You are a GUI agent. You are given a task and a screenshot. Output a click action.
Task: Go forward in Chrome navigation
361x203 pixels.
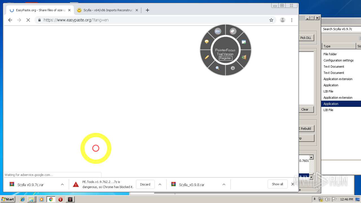click(19, 20)
